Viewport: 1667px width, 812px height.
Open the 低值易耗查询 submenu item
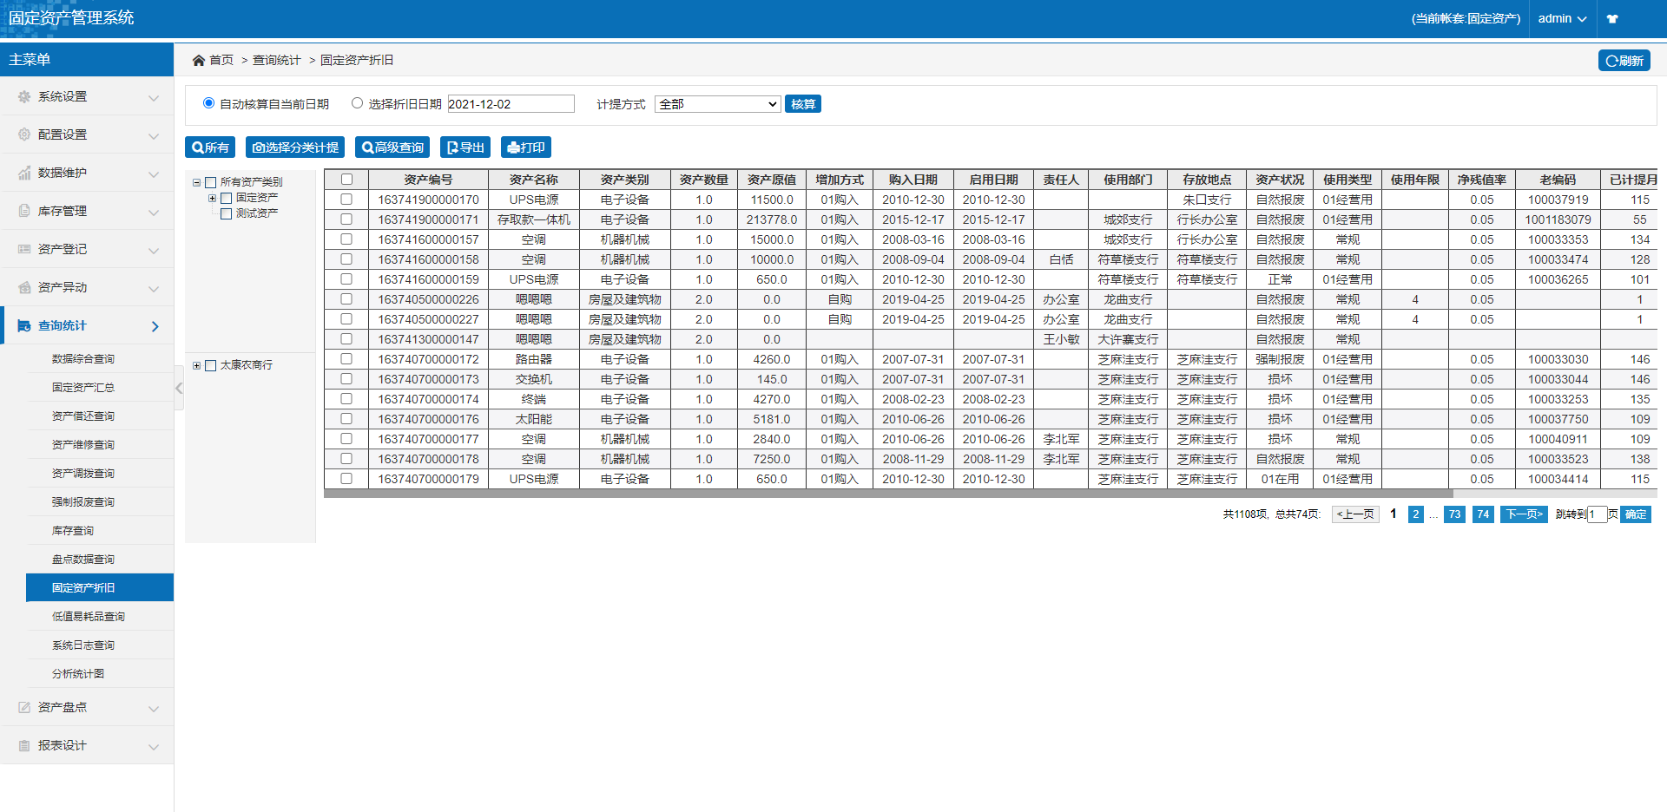[89, 617]
